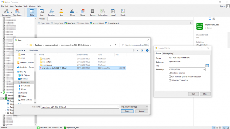Open the User toolbar icon
This screenshot has height=129, width=230.
point(61,12)
